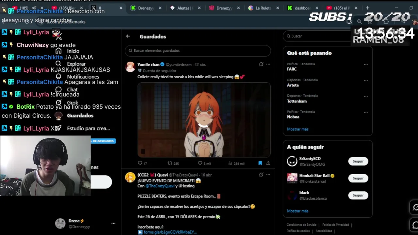This screenshot has height=235, width=418.
Task: Repost the post showing 285 reposts
Action: coord(173,163)
